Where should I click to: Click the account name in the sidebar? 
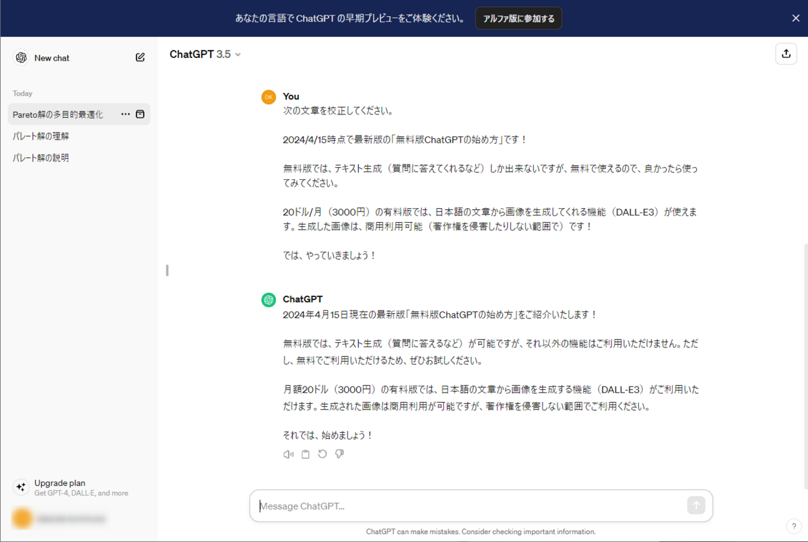(72, 519)
